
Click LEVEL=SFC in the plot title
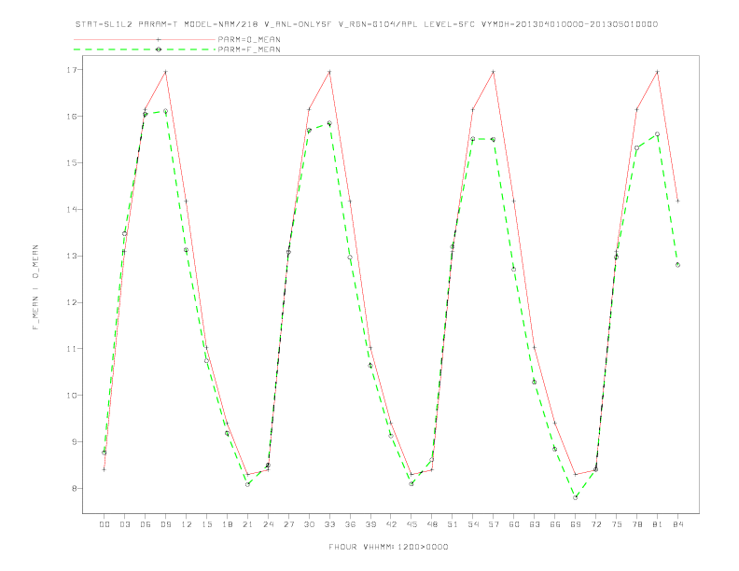click(450, 24)
